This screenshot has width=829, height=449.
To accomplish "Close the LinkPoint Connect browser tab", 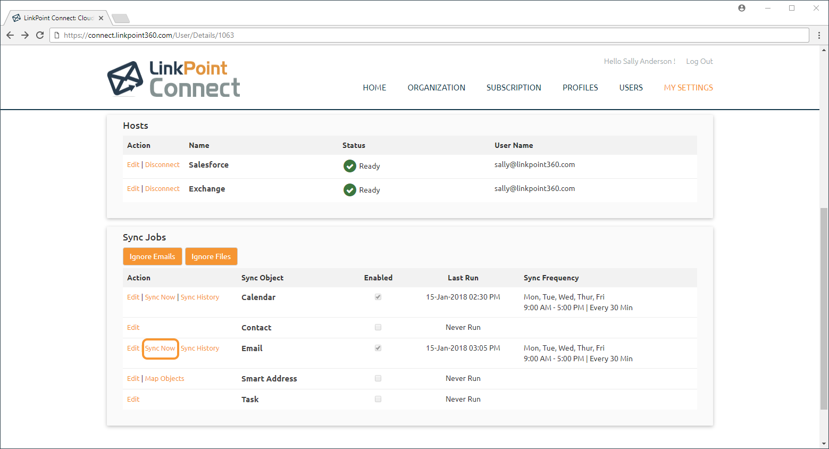I will tap(101, 18).
